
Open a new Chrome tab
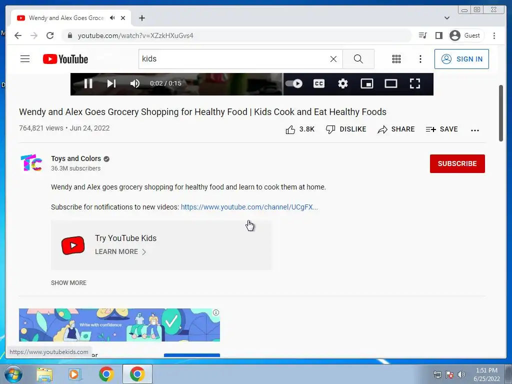pyautogui.click(x=141, y=18)
